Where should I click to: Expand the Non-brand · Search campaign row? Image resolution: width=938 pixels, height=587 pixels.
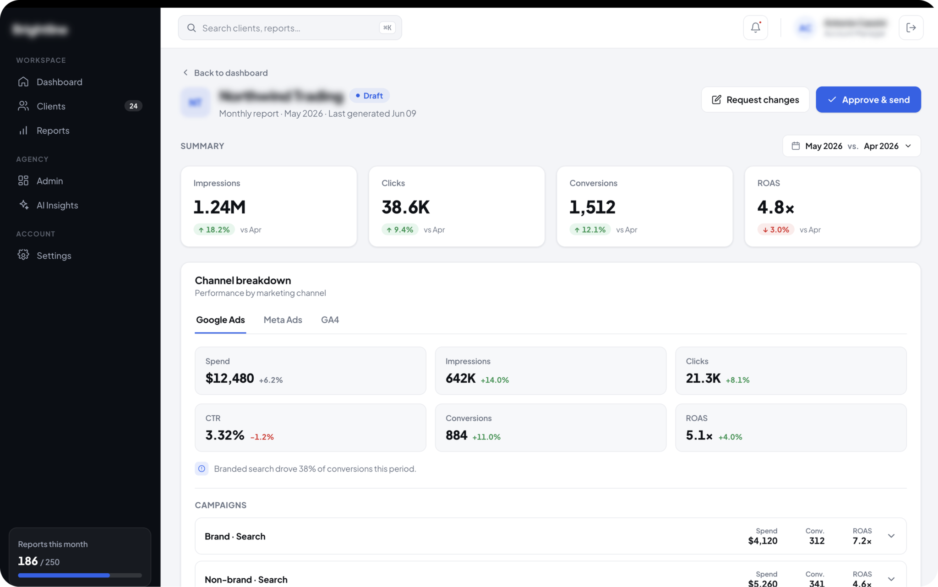tap(891, 579)
